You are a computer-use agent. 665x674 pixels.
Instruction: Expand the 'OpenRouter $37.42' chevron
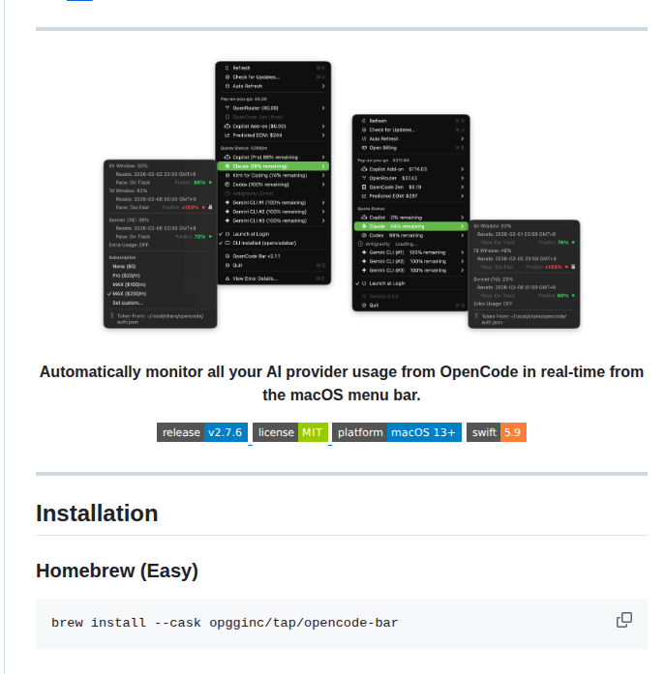pos(462,178)
